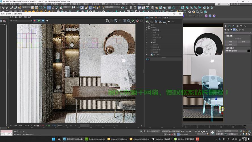Toggle the 3D Snaps icon
The height and width of the screenshot is (142, 252).
(x=87, y=8)
